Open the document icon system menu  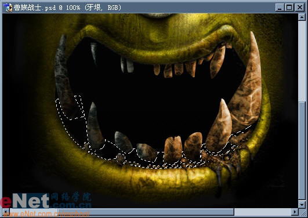(x=8, y=8)
